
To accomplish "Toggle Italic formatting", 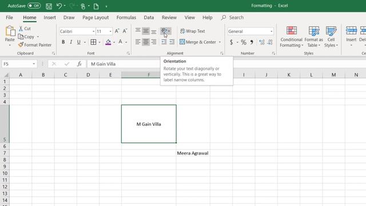I will tap(71, 42).
